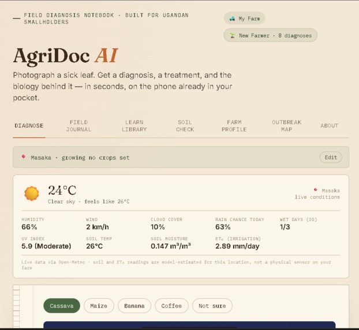Viewport: 359px width, 330px height.
Task: Click the location pin icon beside Masaka crops
Action: [23, 157]
